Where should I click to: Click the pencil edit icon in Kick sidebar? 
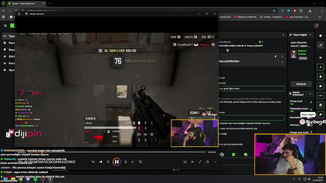pos(320,45)
